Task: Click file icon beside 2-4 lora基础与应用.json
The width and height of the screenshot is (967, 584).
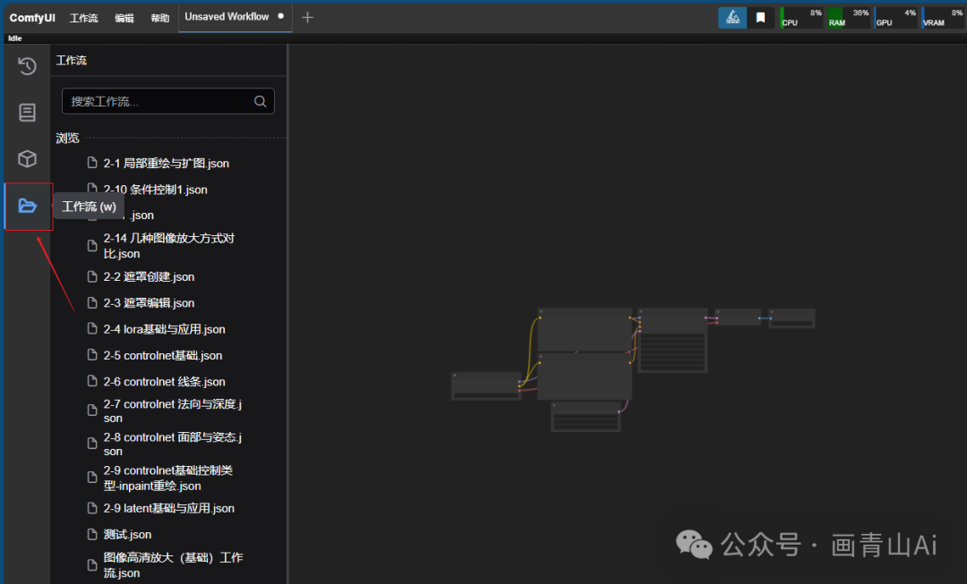Action: click(92, 329)
